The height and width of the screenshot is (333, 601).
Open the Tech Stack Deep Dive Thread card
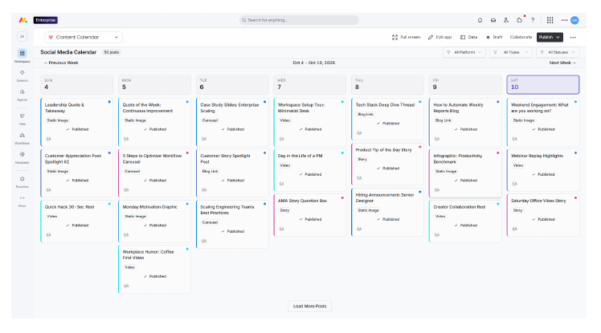click(387, 119)
